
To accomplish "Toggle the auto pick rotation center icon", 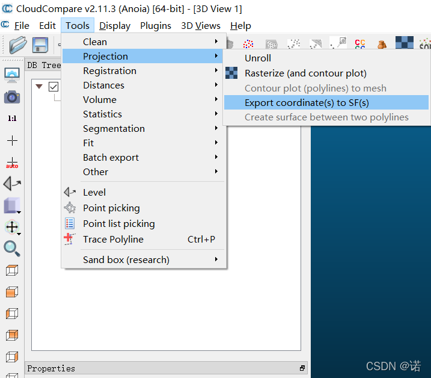I will 12,163.
